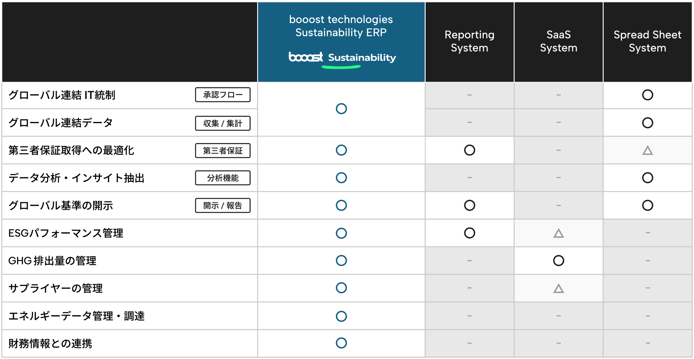Click the 承認フロー tag

coord(223,95)
